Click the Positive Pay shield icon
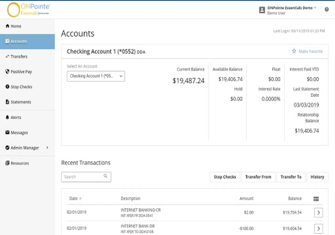 click(x=7, y=72)
